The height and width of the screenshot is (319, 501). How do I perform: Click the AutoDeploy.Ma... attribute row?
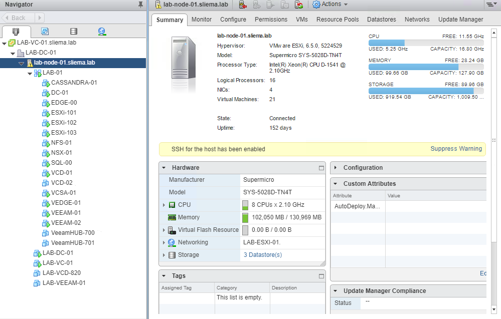pyautogui.click(x=408, y=206)
